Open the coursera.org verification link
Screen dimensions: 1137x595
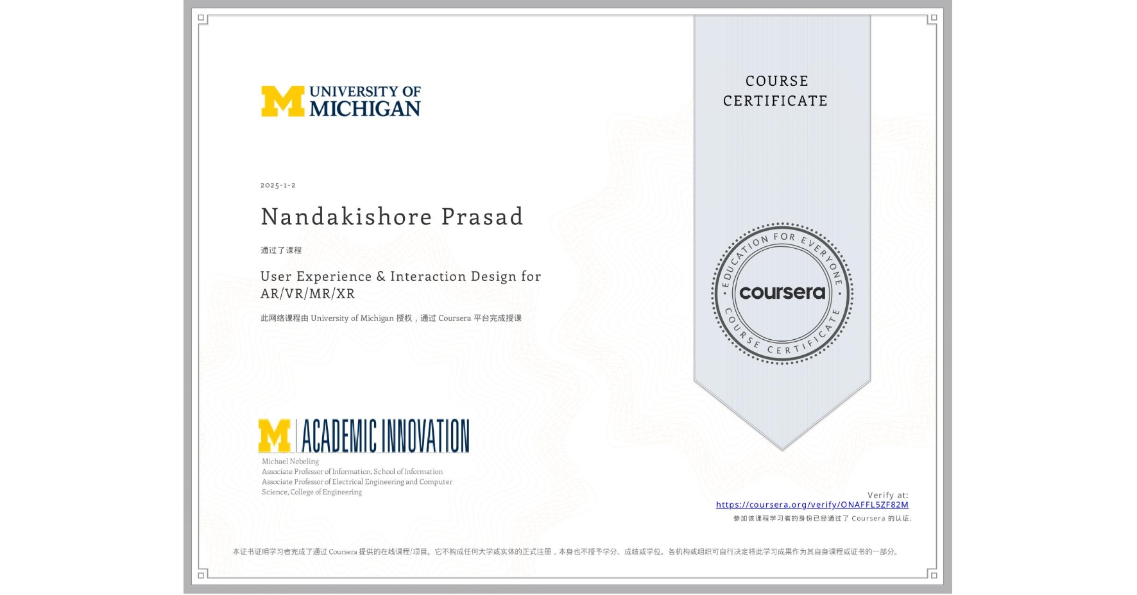tap(812, 505)
